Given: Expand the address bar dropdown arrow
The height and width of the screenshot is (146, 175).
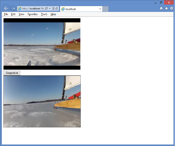Looking at the screenshot, I should 50,9.
